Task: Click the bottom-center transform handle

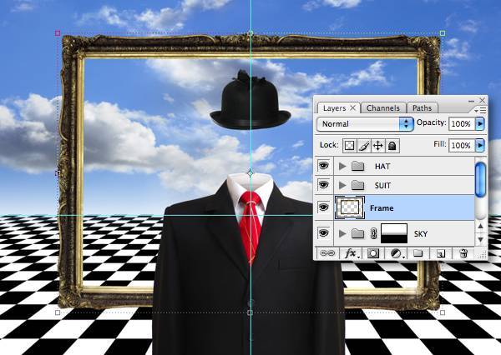Action: point(250,312)
